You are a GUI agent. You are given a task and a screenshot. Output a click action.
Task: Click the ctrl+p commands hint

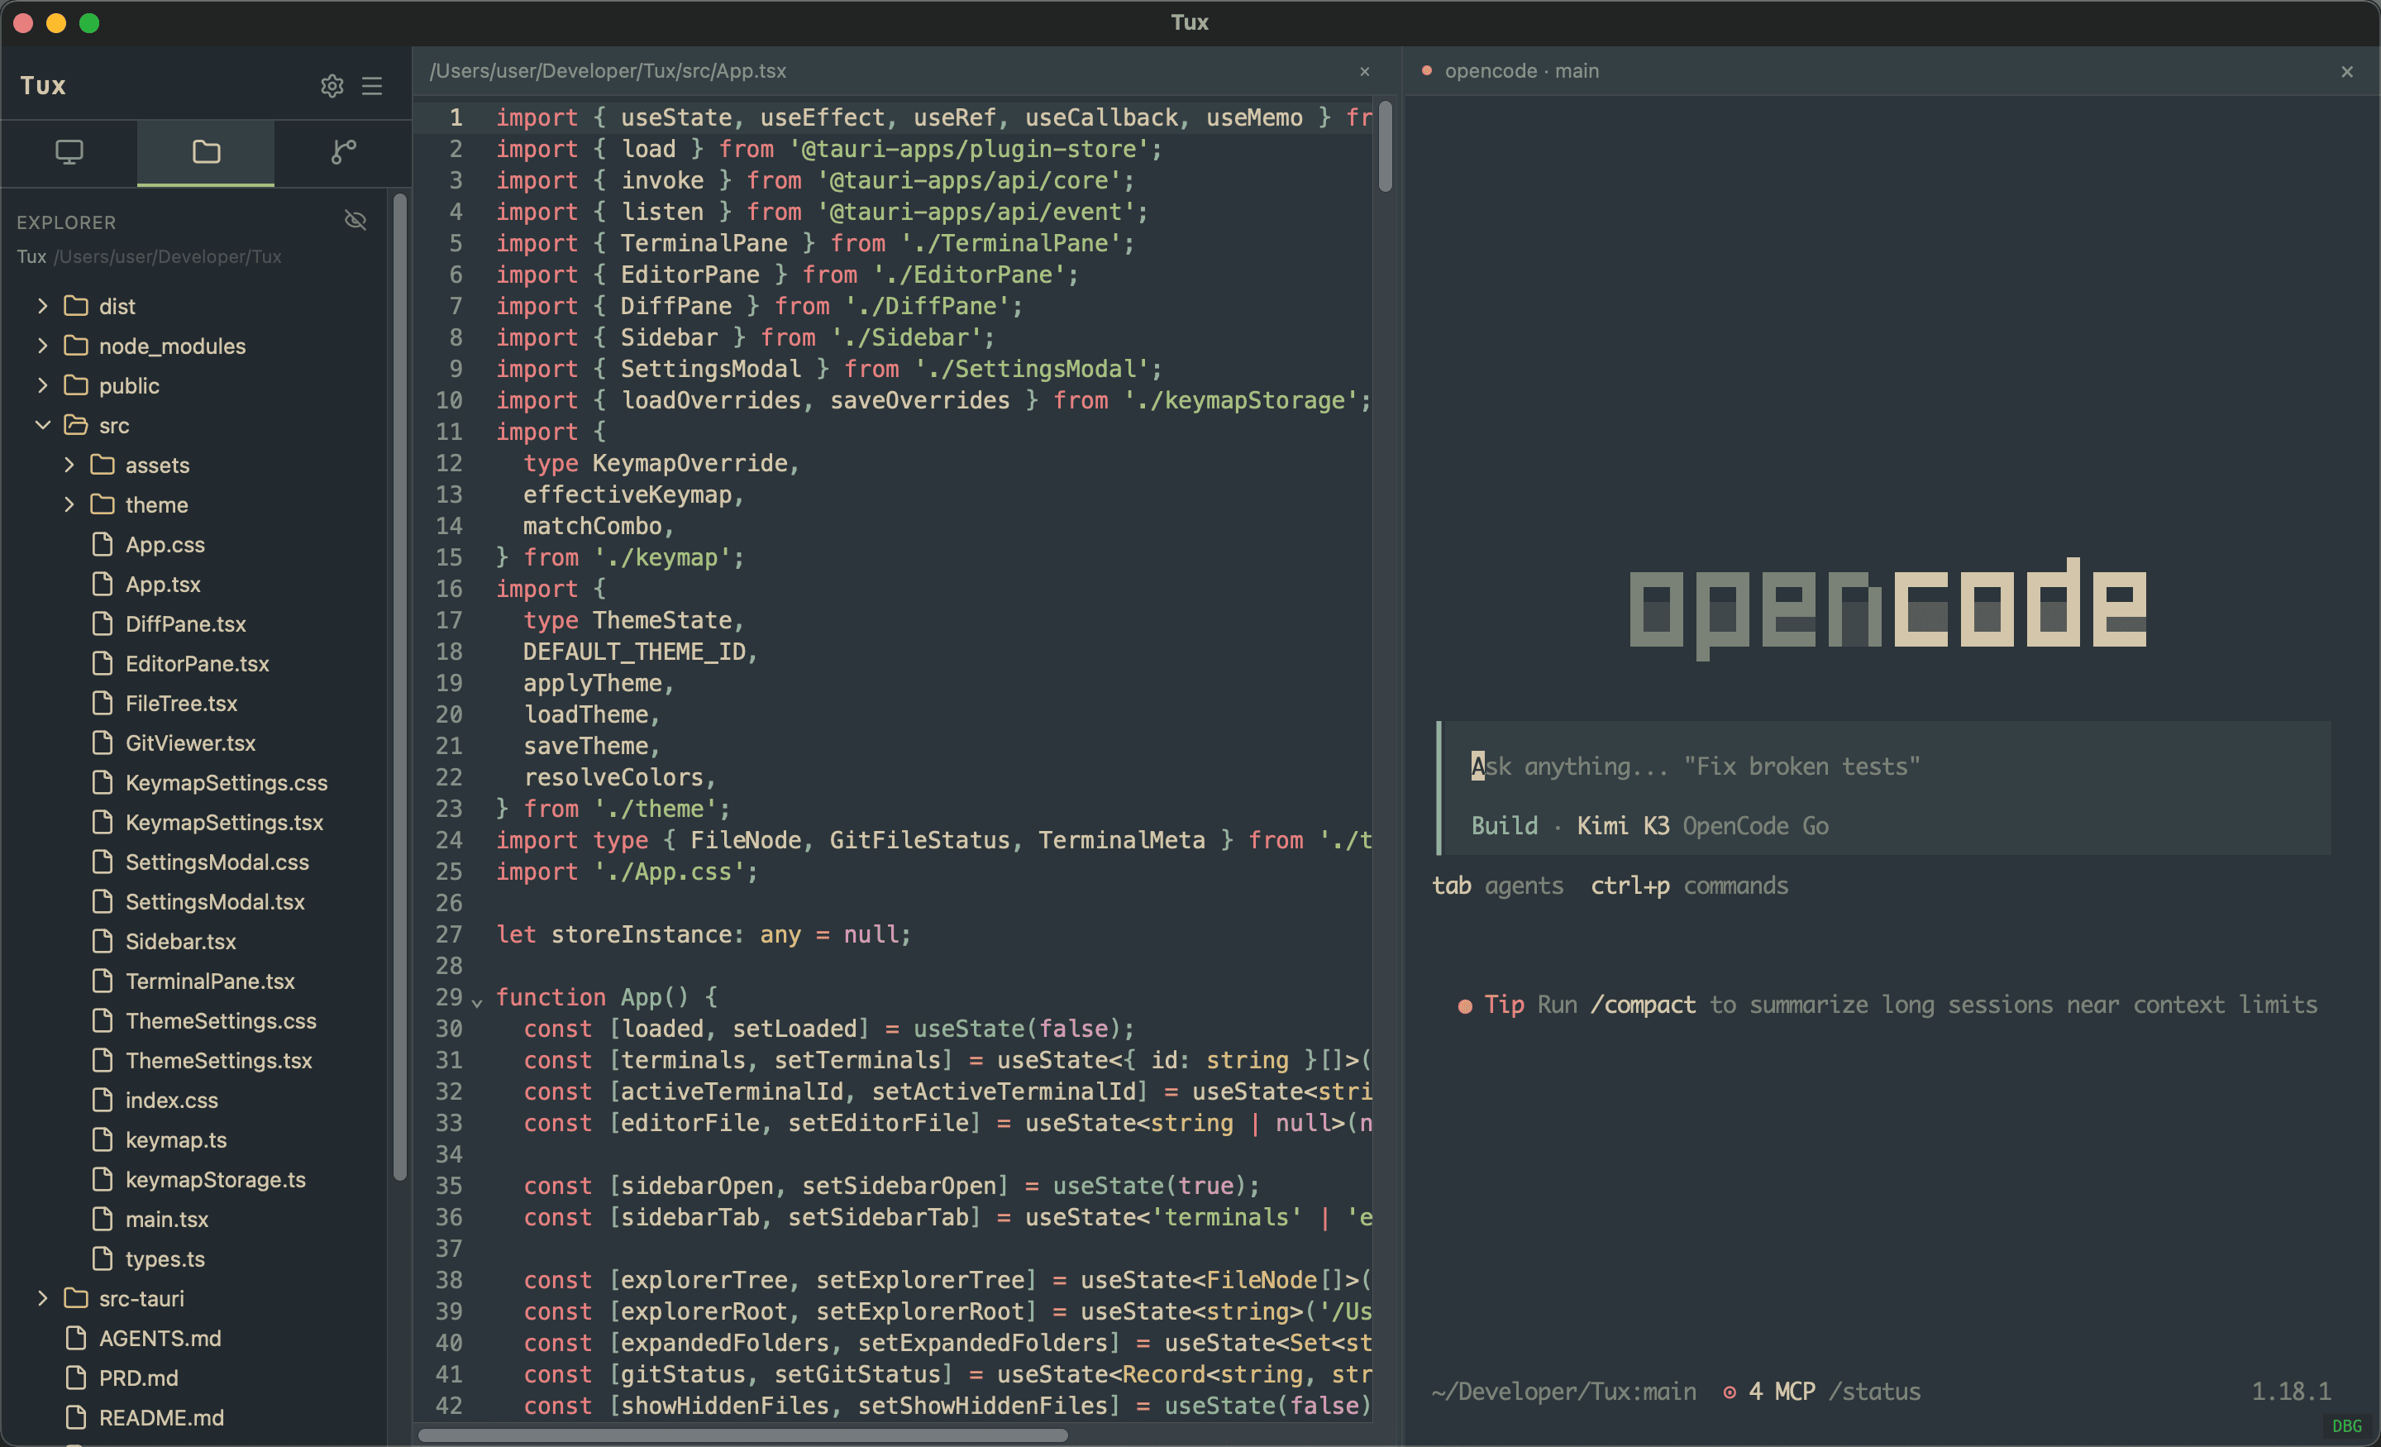tap(1689, 886)
